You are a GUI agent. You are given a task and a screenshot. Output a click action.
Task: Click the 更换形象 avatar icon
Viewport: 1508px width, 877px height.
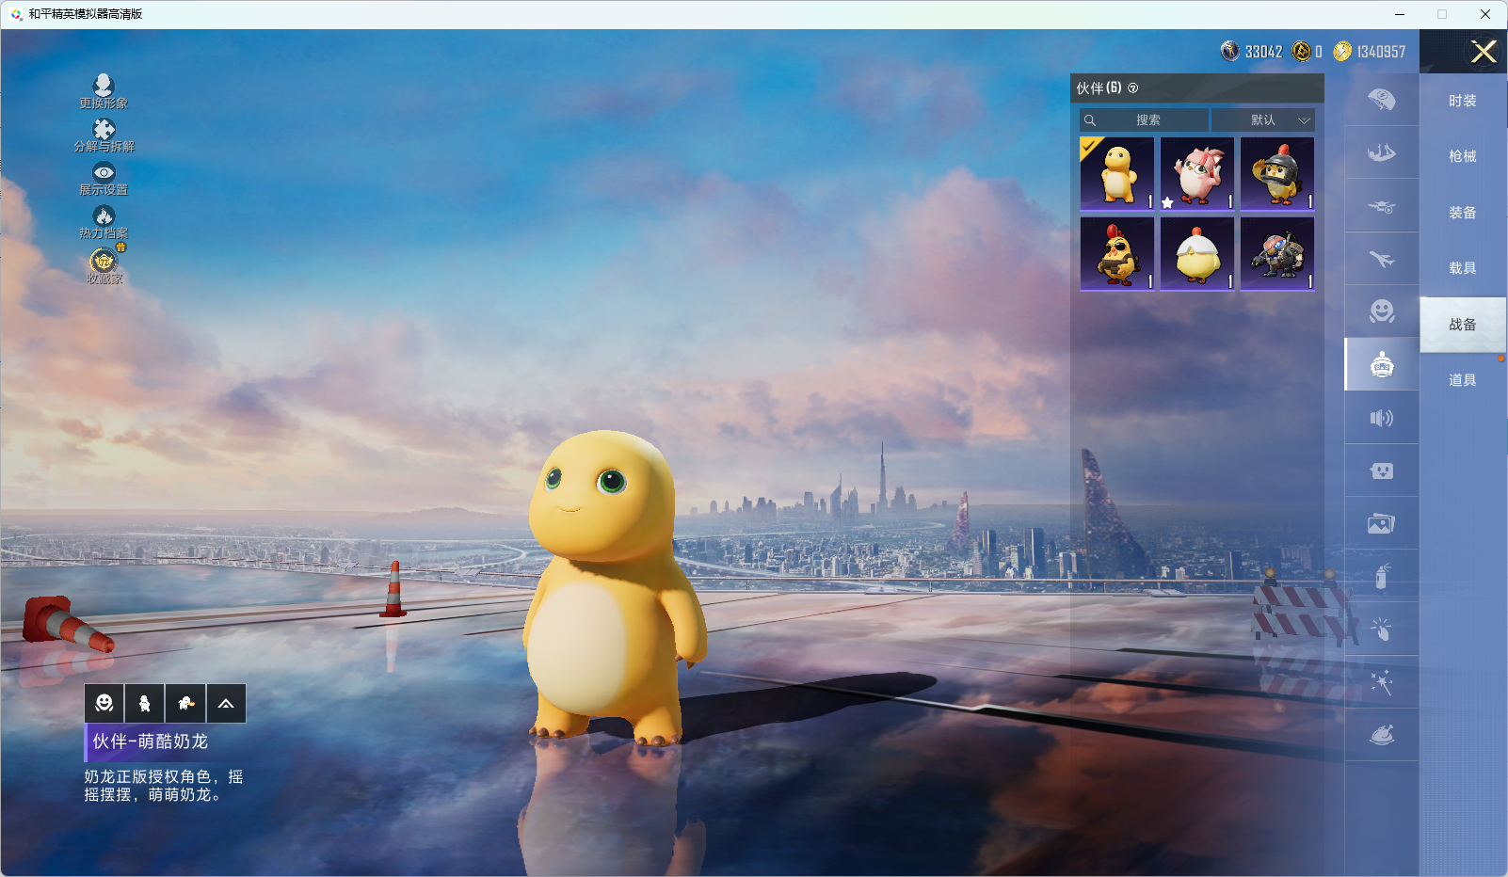pos(104,86)
